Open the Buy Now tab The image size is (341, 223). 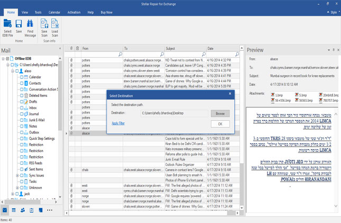(106, 12)
